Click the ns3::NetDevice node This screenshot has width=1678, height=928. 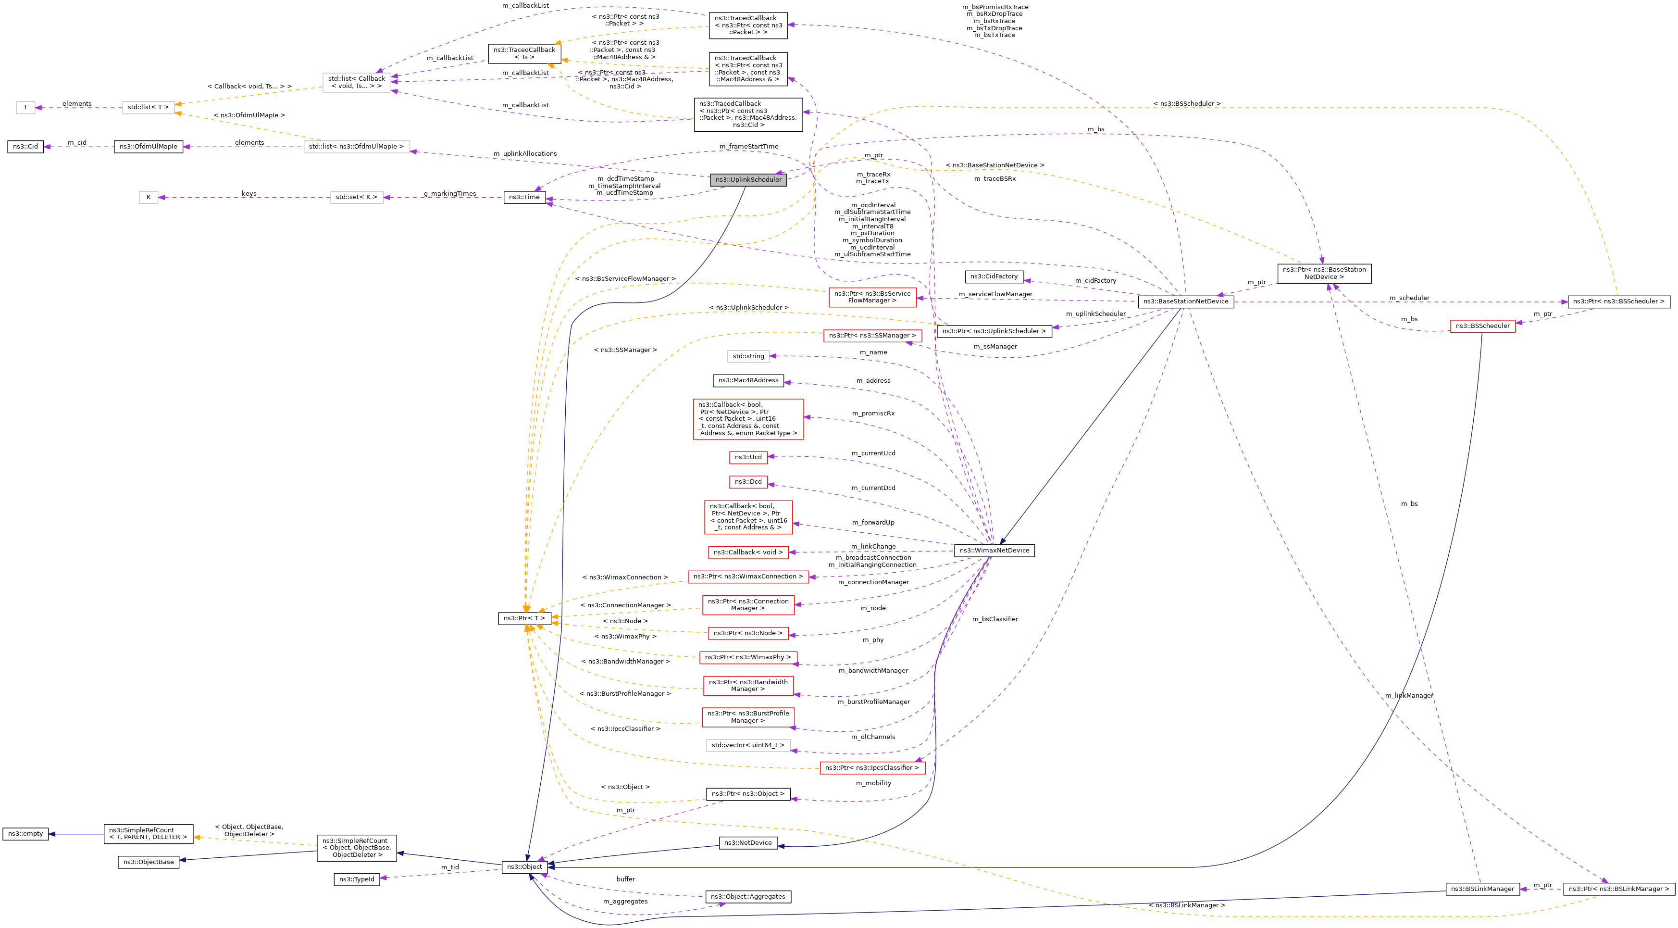click(748, 842)
